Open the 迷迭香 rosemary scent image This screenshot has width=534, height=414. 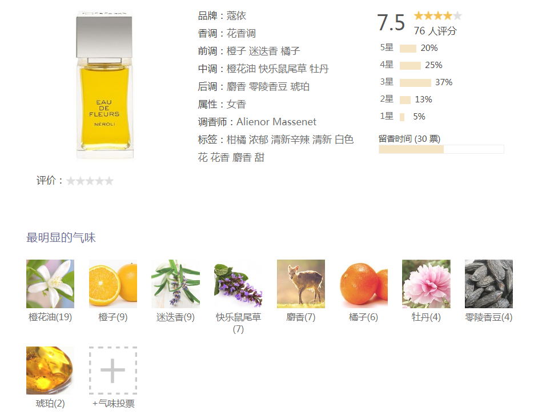175,284
